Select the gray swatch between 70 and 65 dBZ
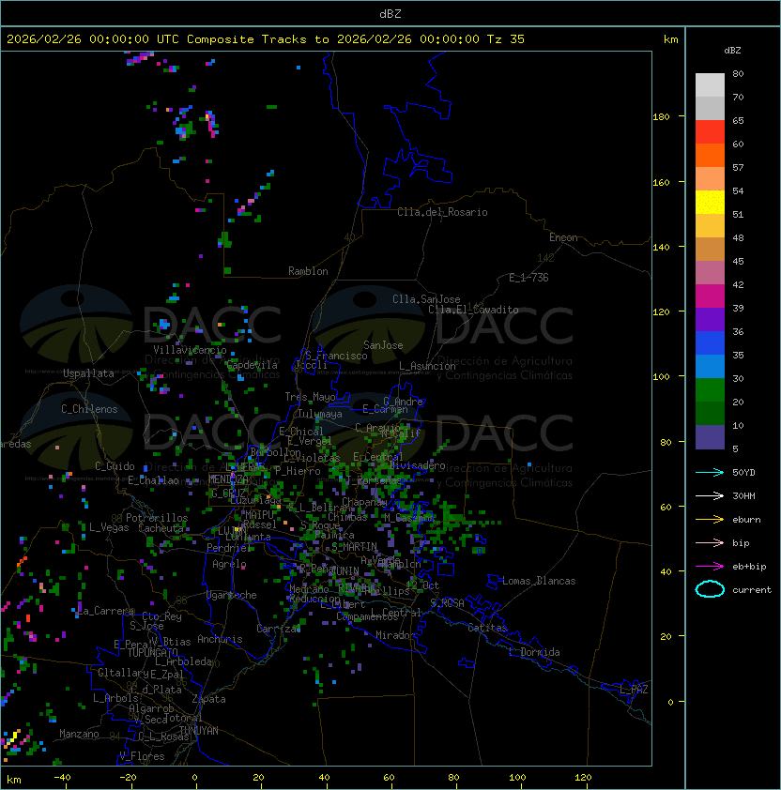The width and height of the screenshot is (781, 790). [x=710, y=108]
